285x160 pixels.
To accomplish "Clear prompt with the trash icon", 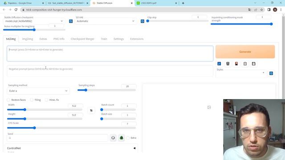I will 228,64.
